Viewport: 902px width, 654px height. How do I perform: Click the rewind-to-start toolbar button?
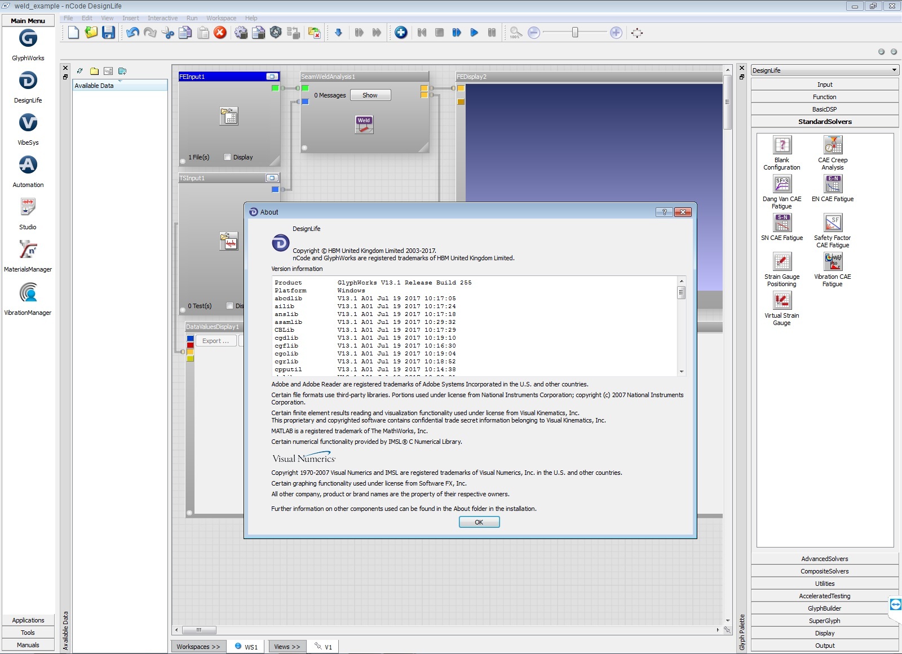(x=422, y=33)
